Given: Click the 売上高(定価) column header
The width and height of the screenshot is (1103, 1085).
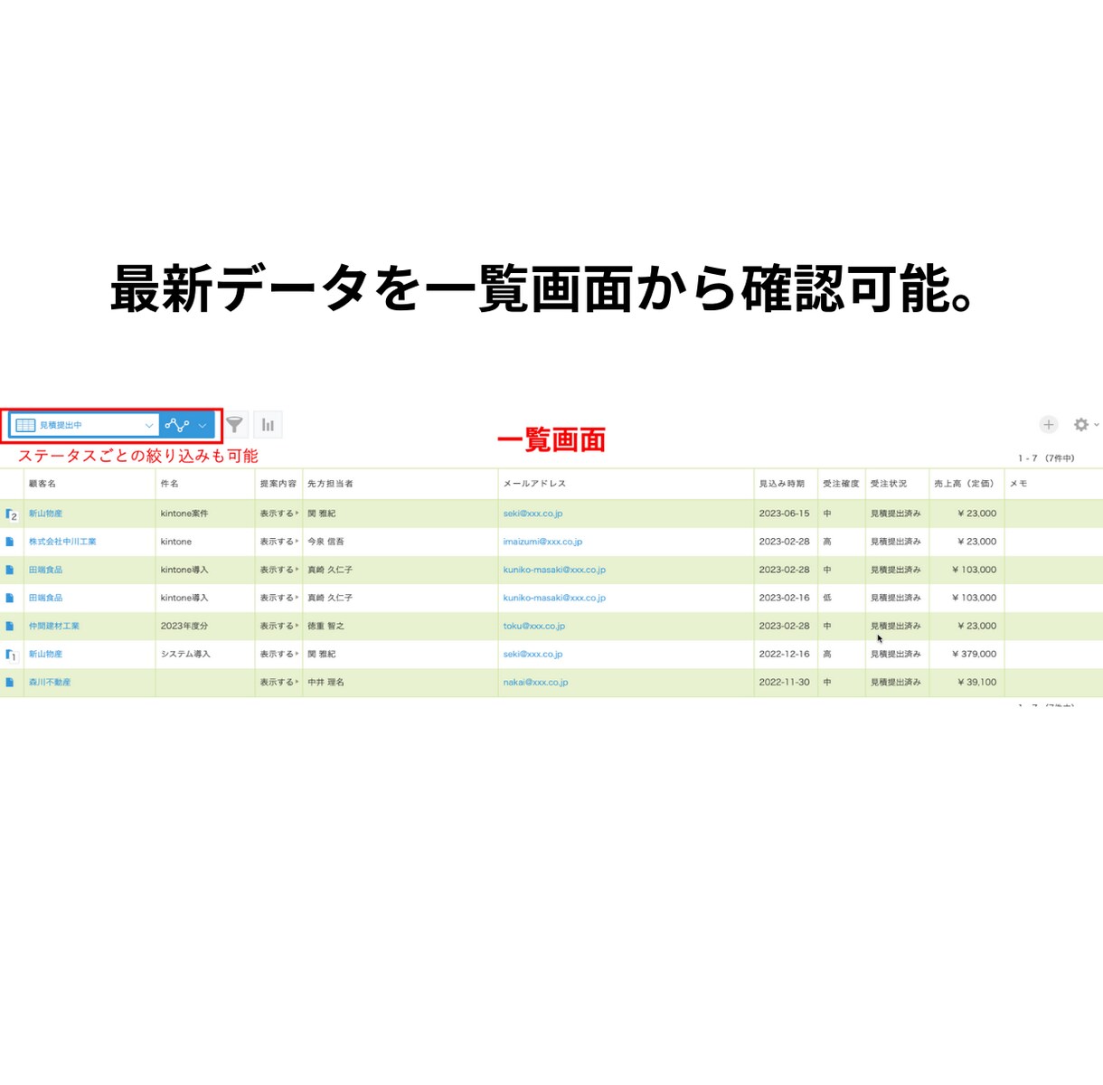Looking at the screenshot, I should 964,484.
